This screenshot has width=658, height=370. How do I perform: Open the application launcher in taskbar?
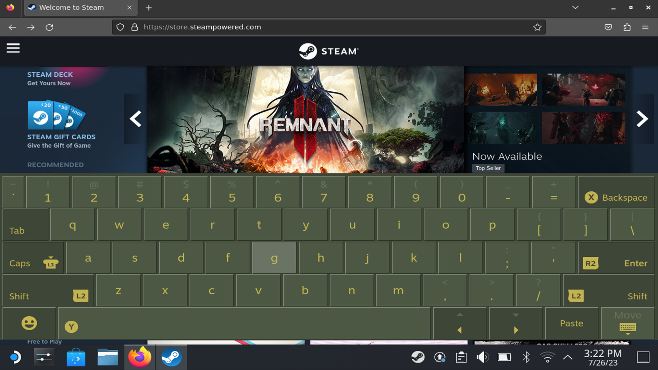pyautogui.click(x=15, y=357)
